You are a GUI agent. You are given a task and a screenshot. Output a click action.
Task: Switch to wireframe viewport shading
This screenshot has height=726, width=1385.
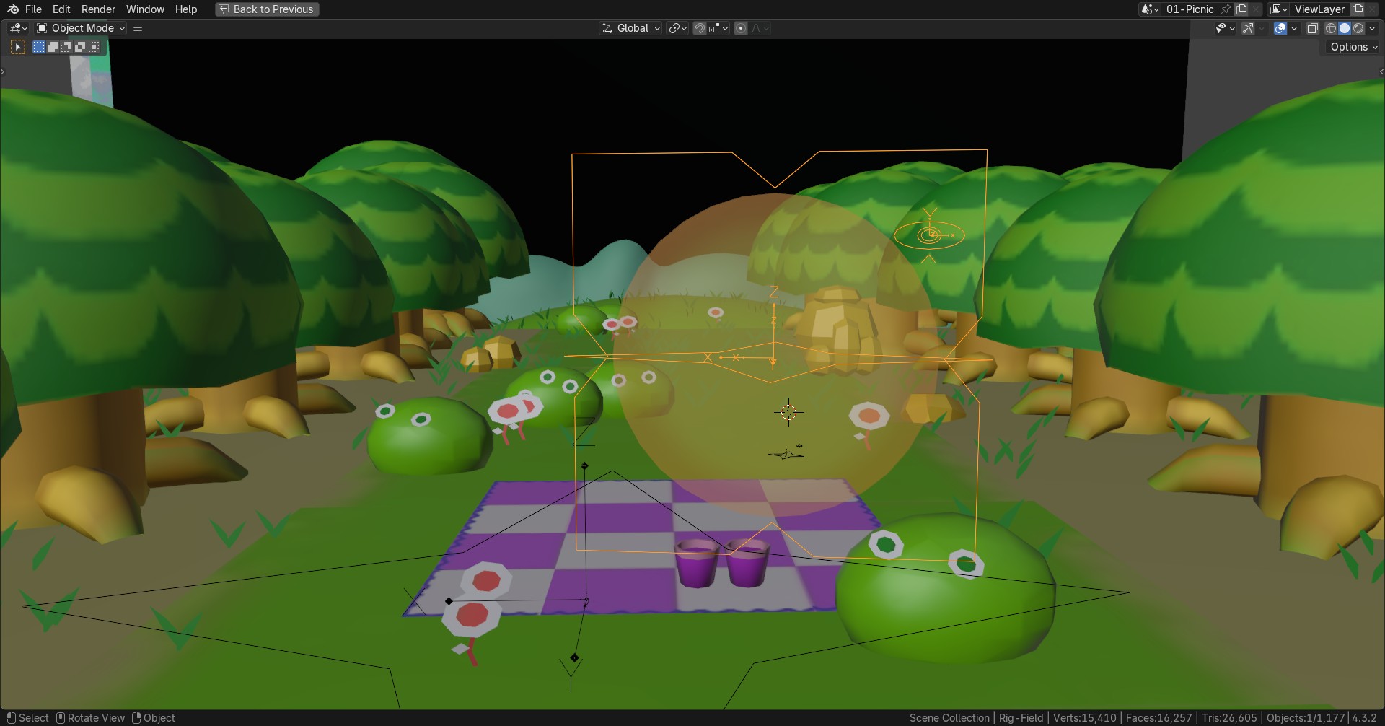pyautogui.click(x=1331, y=28)
